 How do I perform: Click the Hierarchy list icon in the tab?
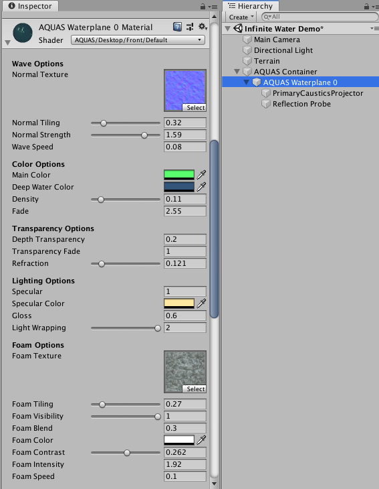(x=232, y=6)
